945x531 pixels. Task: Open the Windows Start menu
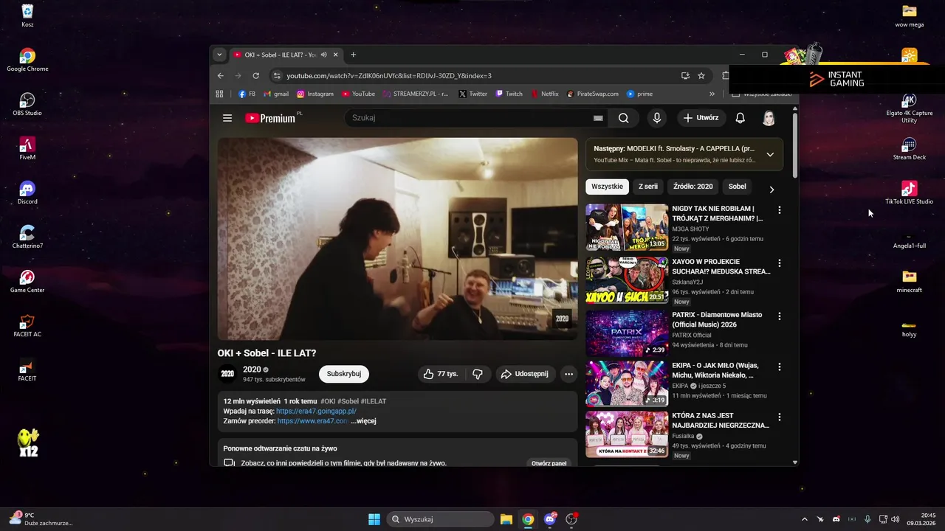[x=374, y=519]
